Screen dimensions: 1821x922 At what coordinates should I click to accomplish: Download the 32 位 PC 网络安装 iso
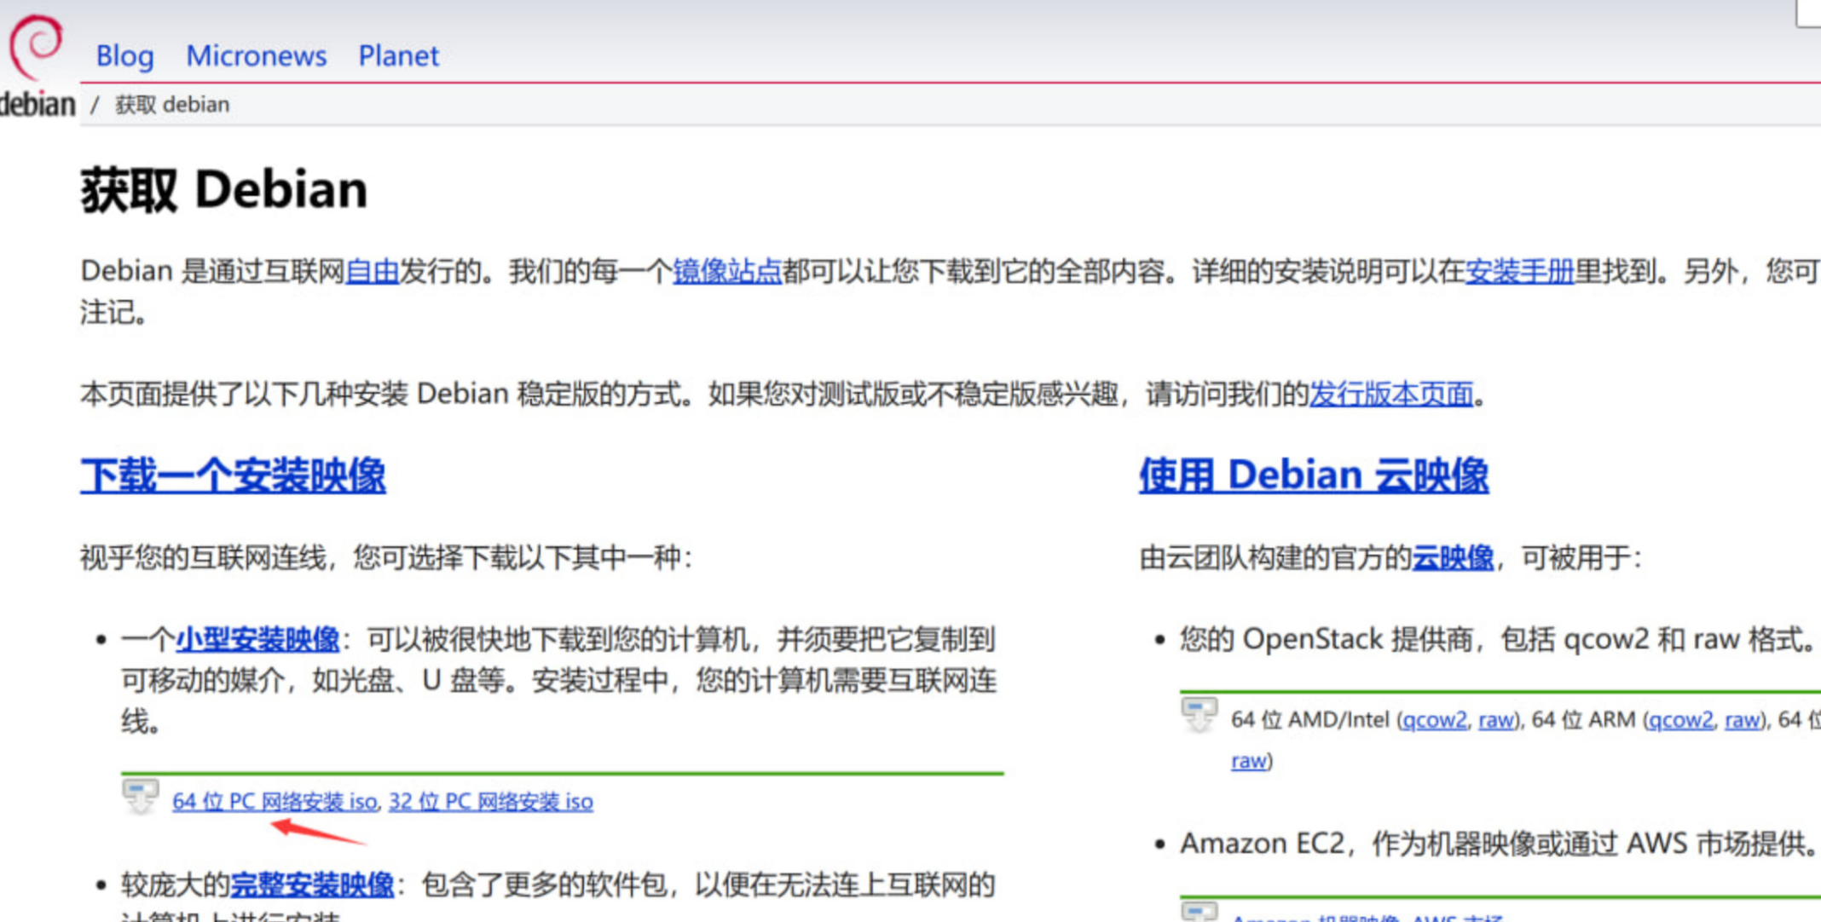coord(492,801)
